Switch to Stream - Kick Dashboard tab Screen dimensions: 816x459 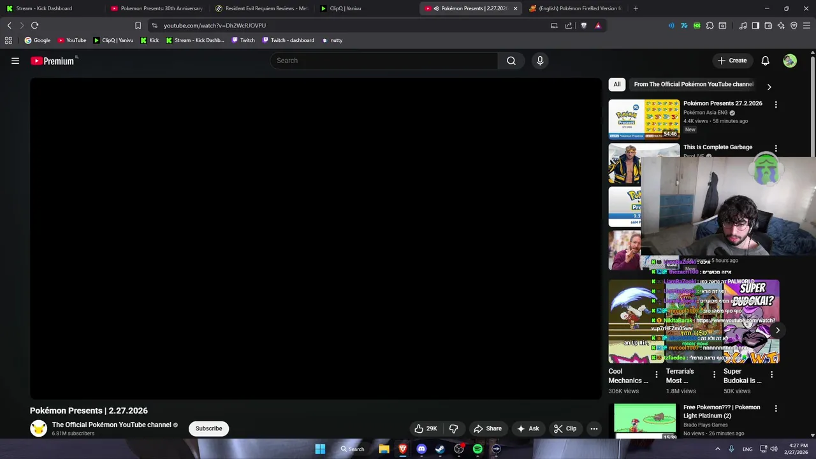pos(52,8)
